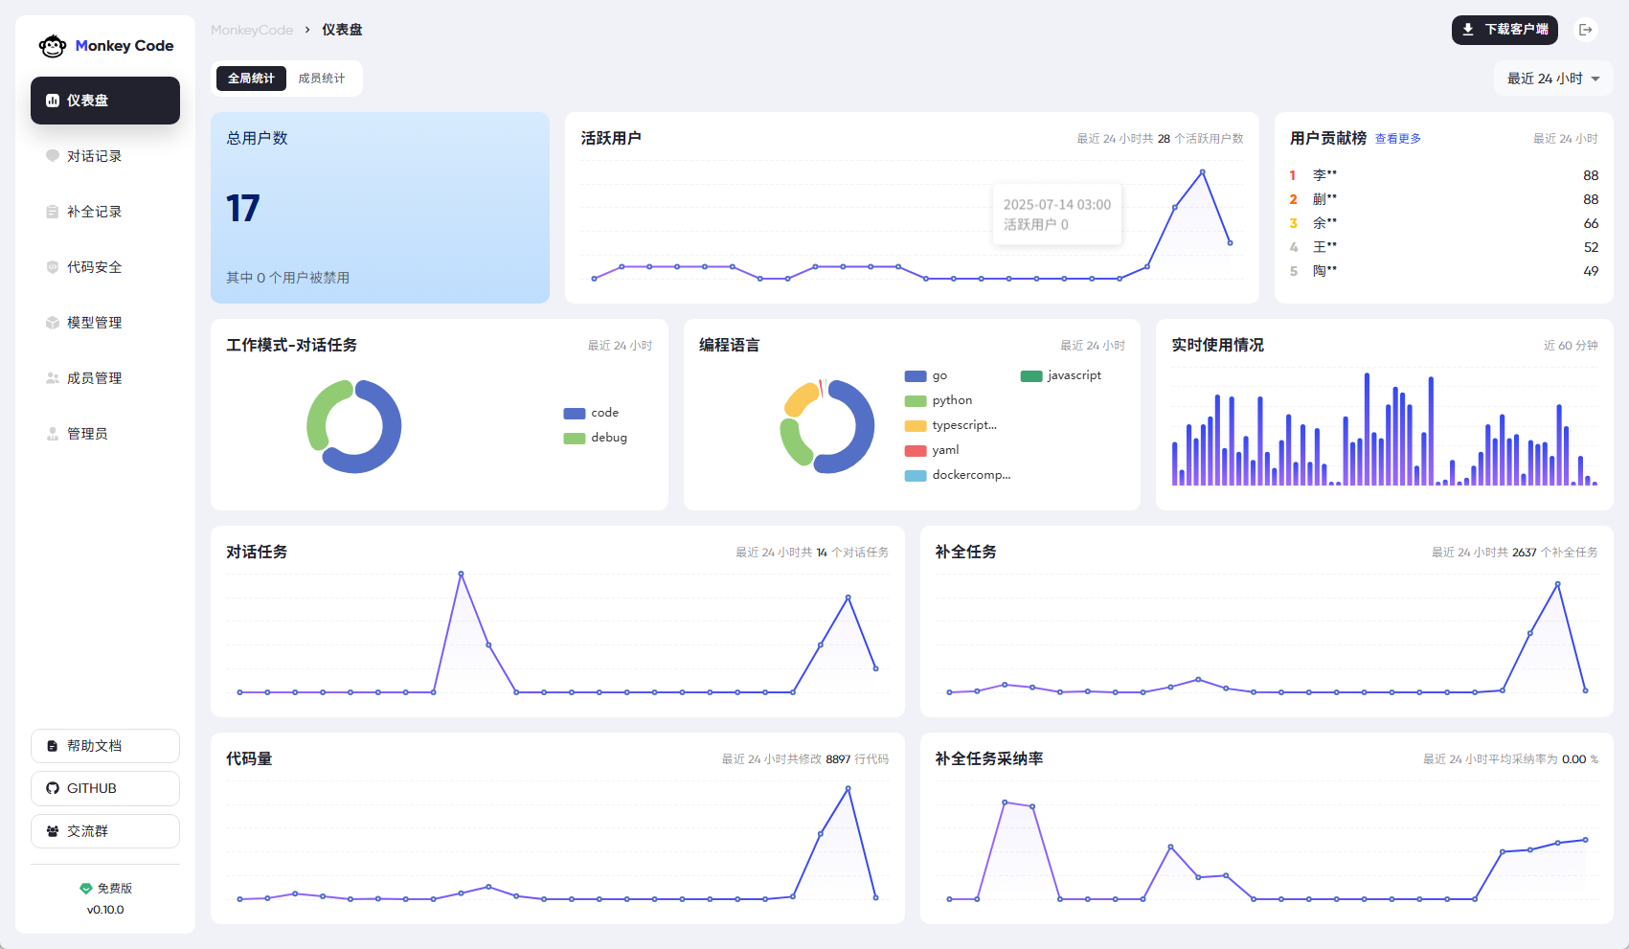The image size is (1629, 949).
Task: Open the 查看更多 link in 用户贡献榜
Action: coord(1397,139)
